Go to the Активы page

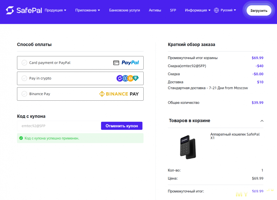coord(155,10)
